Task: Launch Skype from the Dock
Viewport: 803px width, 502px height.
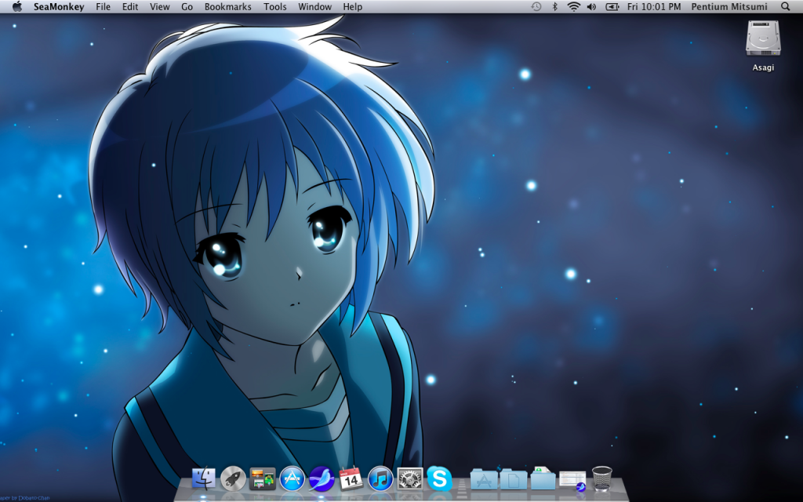Action: [x=439, y=479]
